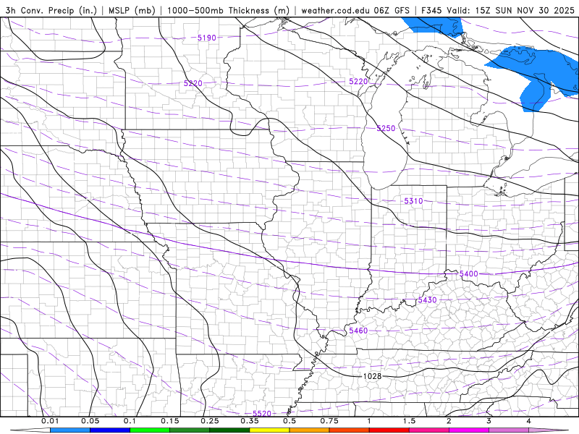Click the 1028 isobar pressure label

pos(372,376)
